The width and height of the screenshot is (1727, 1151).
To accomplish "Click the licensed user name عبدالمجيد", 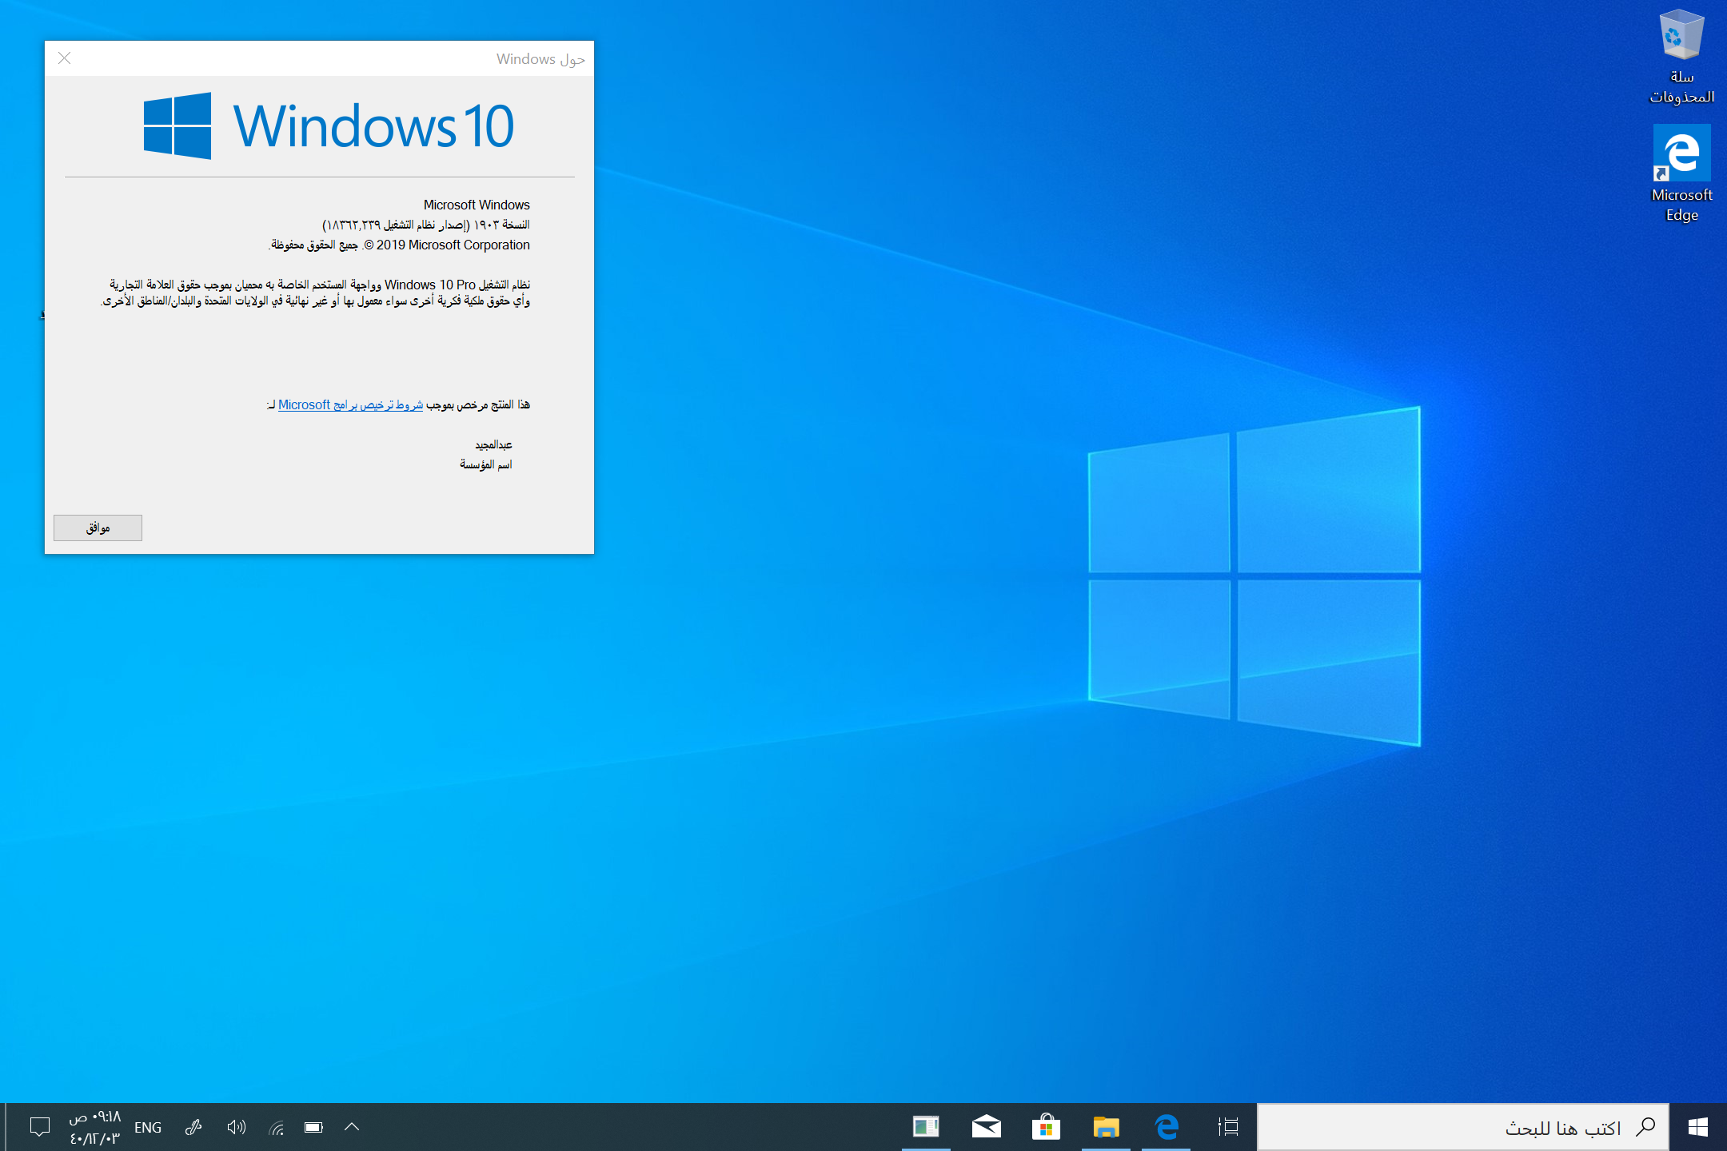I will click(493, 444).
